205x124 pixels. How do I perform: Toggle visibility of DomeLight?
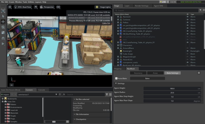(x=188, y=51)
